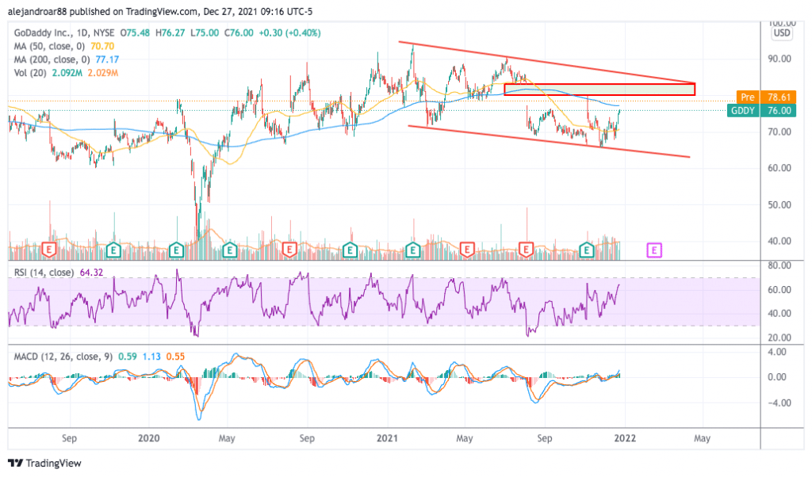812x477 pixels.
Task: Click the Pre 78.61 price label
Action: (766, 97)
